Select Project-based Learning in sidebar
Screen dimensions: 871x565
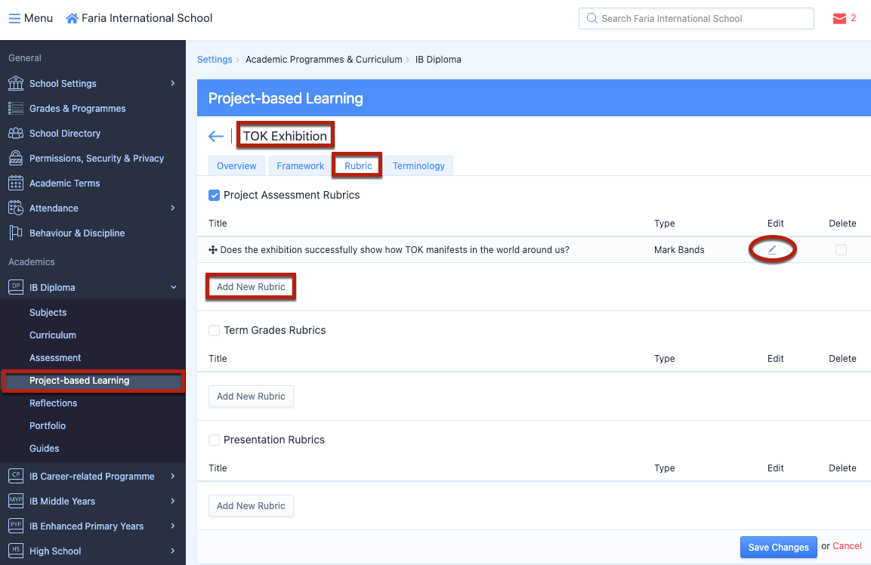(x=93, y=381)
